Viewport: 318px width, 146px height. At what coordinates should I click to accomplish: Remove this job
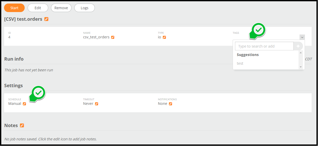point(61,8)
